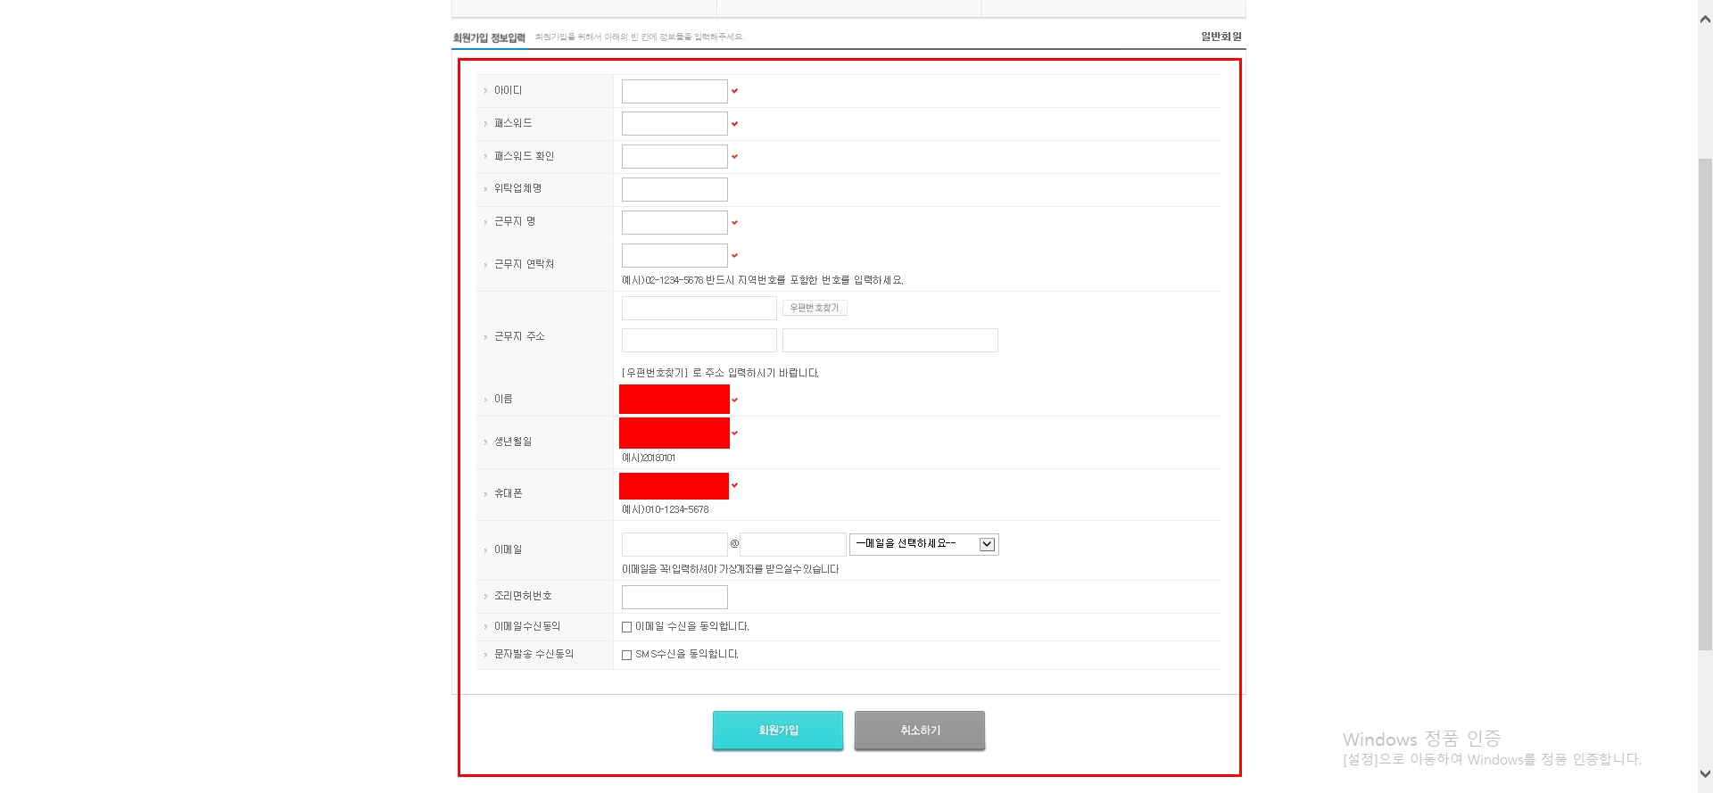This screenshot has height=793, width=1713.
Task: Click the postal code field beside 우편번호찾기
Action: (699, 308)
